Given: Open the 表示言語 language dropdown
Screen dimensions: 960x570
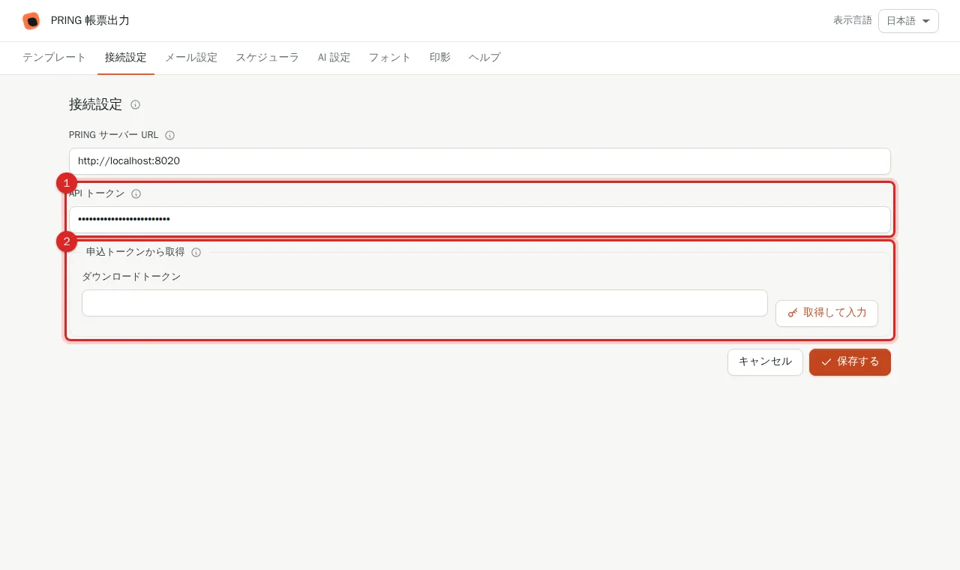Looking at the screenshot, I should [x=908, y=21].
